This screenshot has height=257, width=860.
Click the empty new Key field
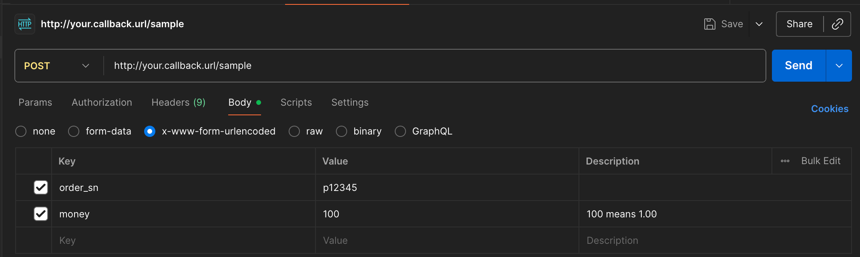[183, 240]
